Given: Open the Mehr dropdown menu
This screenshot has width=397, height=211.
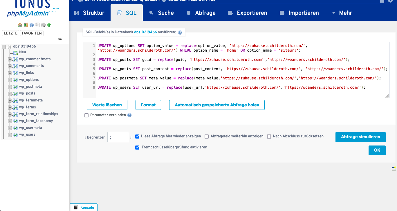Looking at the screenshot, I should (342, 13).
